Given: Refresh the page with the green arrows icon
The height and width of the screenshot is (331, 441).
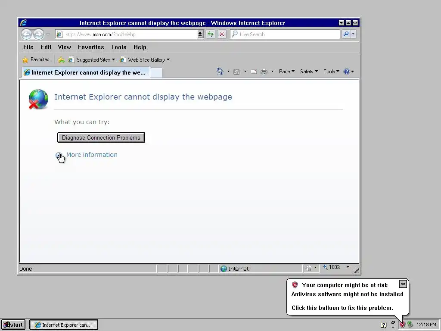Looking at the screenshot, I should 211,34.
